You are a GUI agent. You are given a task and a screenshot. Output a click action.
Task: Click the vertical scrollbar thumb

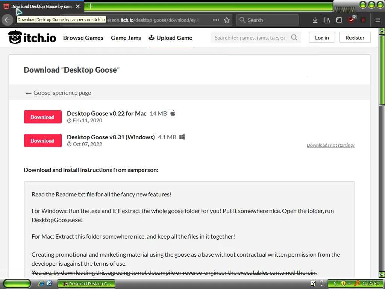coord(382,70)
